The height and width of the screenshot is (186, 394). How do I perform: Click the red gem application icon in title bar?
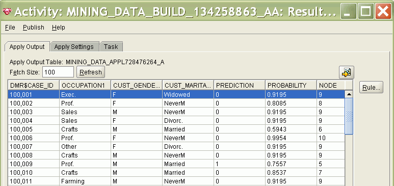pyautogui.click(x=7, y=11)
